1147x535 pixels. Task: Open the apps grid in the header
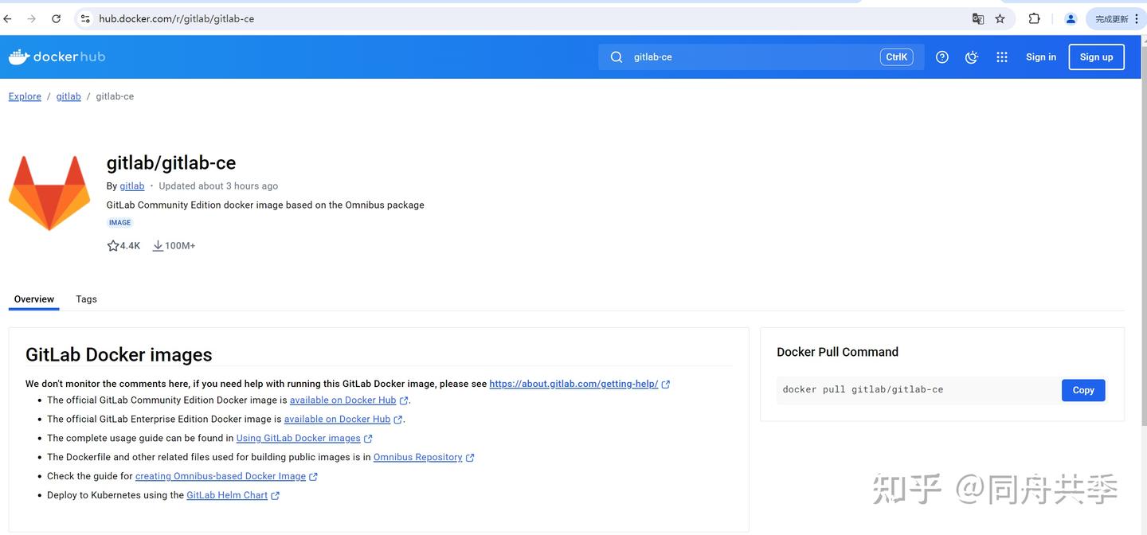point(1001,57)
